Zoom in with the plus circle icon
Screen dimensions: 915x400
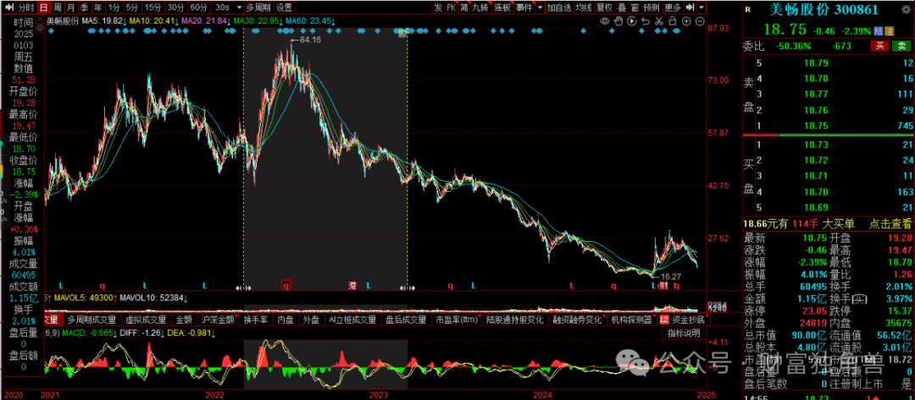pos(686,21)
